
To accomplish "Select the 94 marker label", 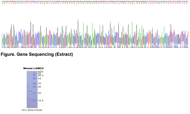I will [x=39, y=73].
